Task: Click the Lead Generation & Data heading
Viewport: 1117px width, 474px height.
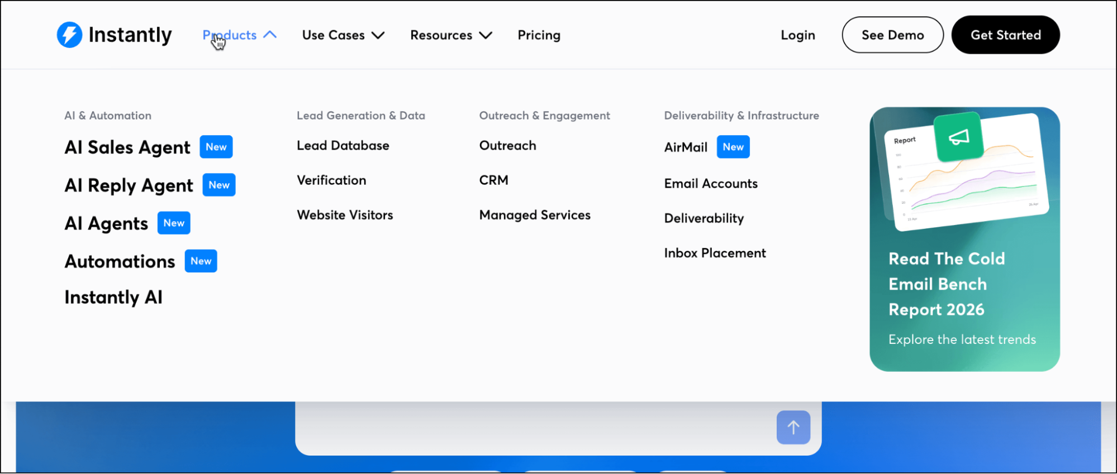Action: tap(361, 116)
